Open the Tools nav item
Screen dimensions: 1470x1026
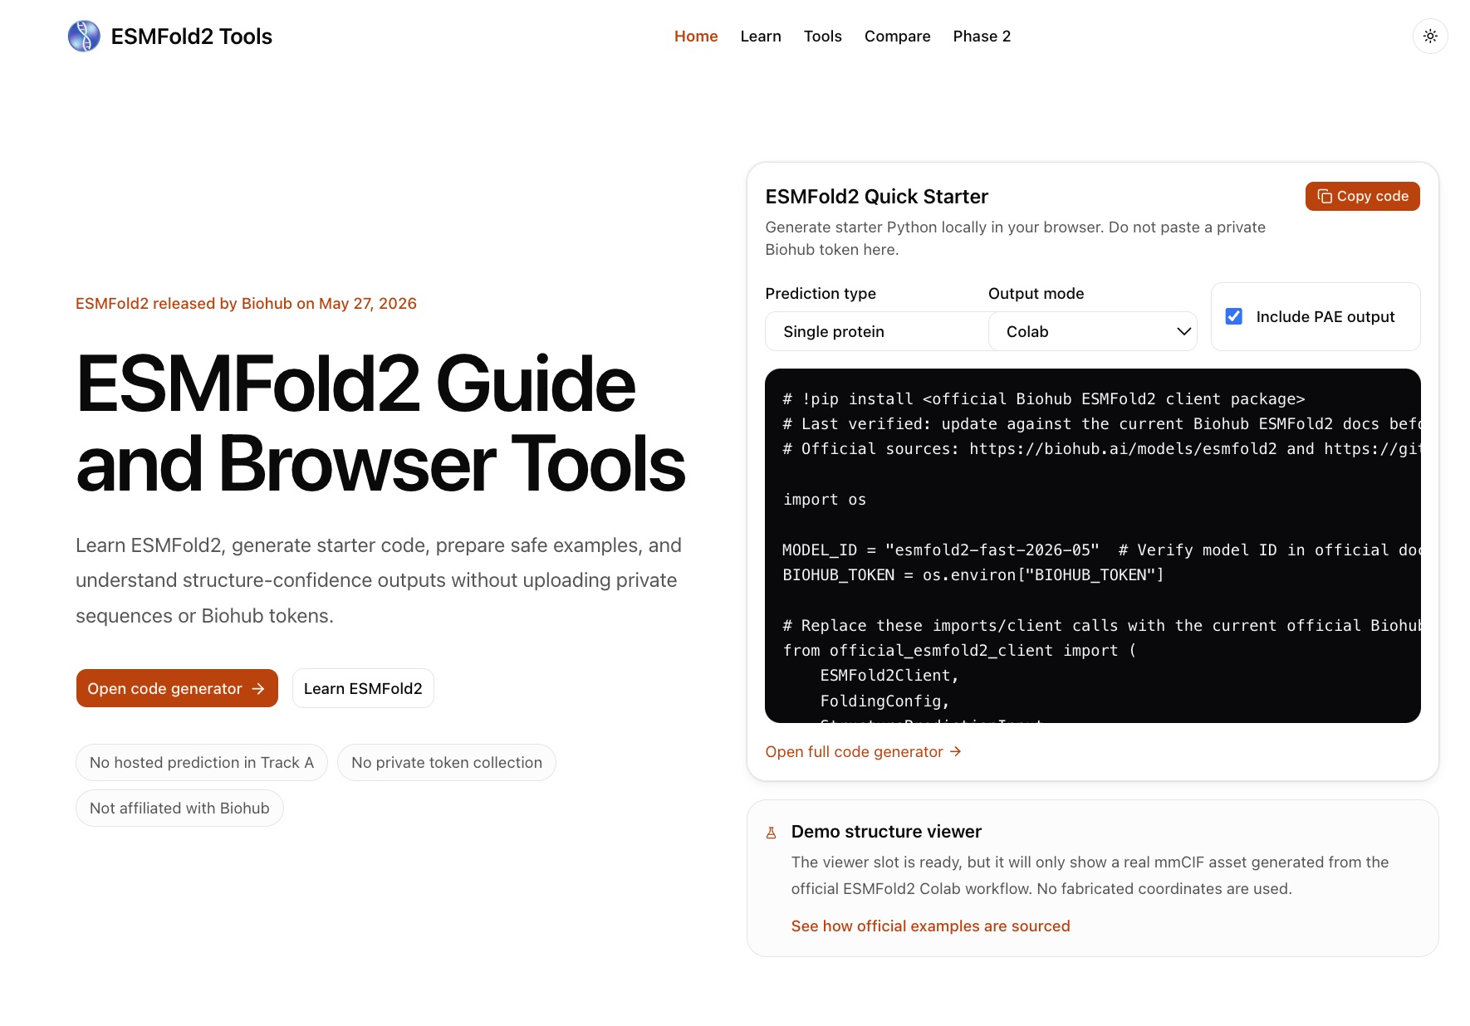point(822,37)
